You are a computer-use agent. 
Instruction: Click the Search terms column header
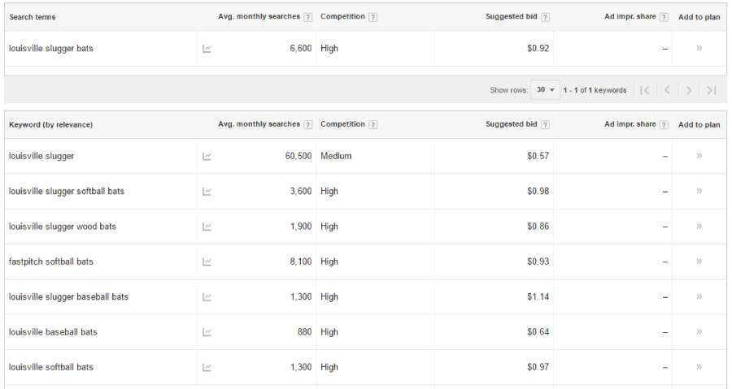(33, 17)
